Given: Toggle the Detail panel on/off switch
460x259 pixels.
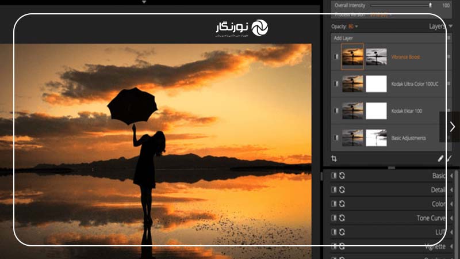Looking at the screenshot, I should click(x=334, y=190).
